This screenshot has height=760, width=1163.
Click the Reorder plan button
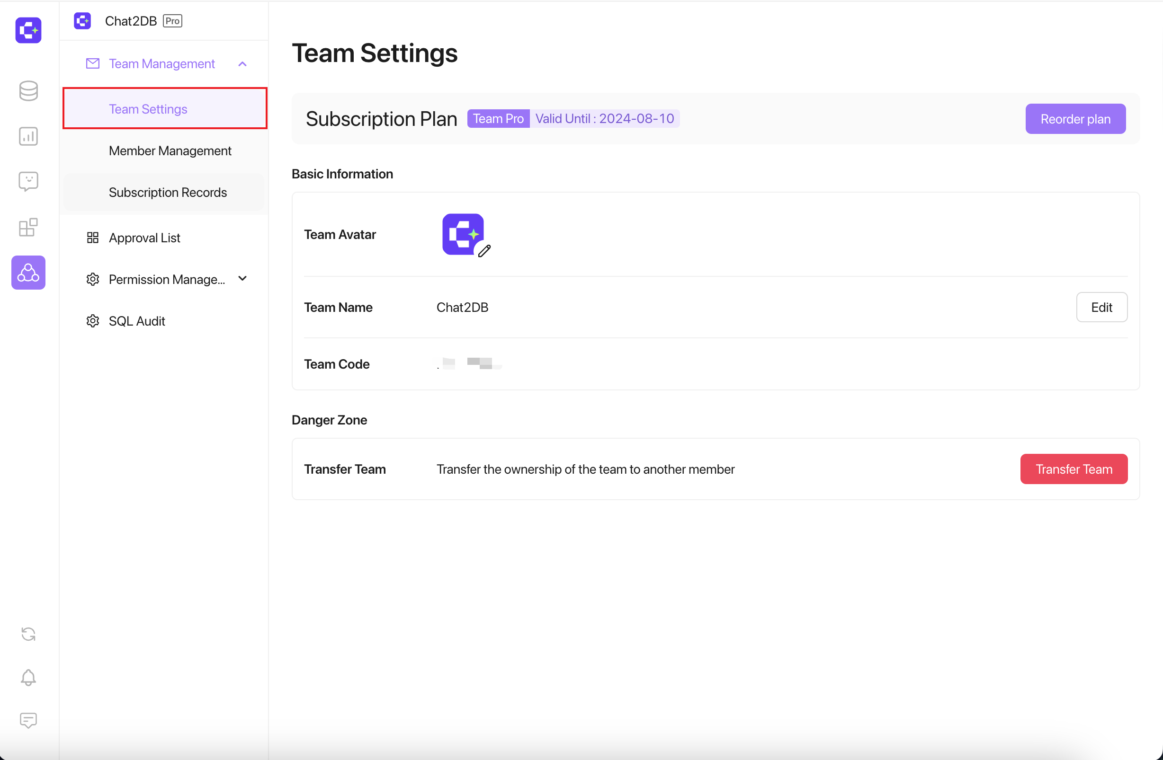pos(1075,119)
